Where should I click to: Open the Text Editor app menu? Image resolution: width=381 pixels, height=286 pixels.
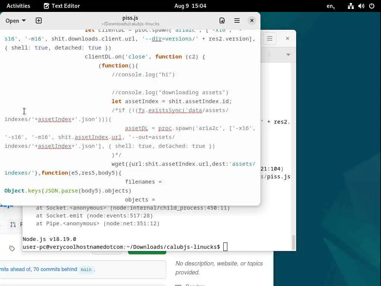click(62, 6)
